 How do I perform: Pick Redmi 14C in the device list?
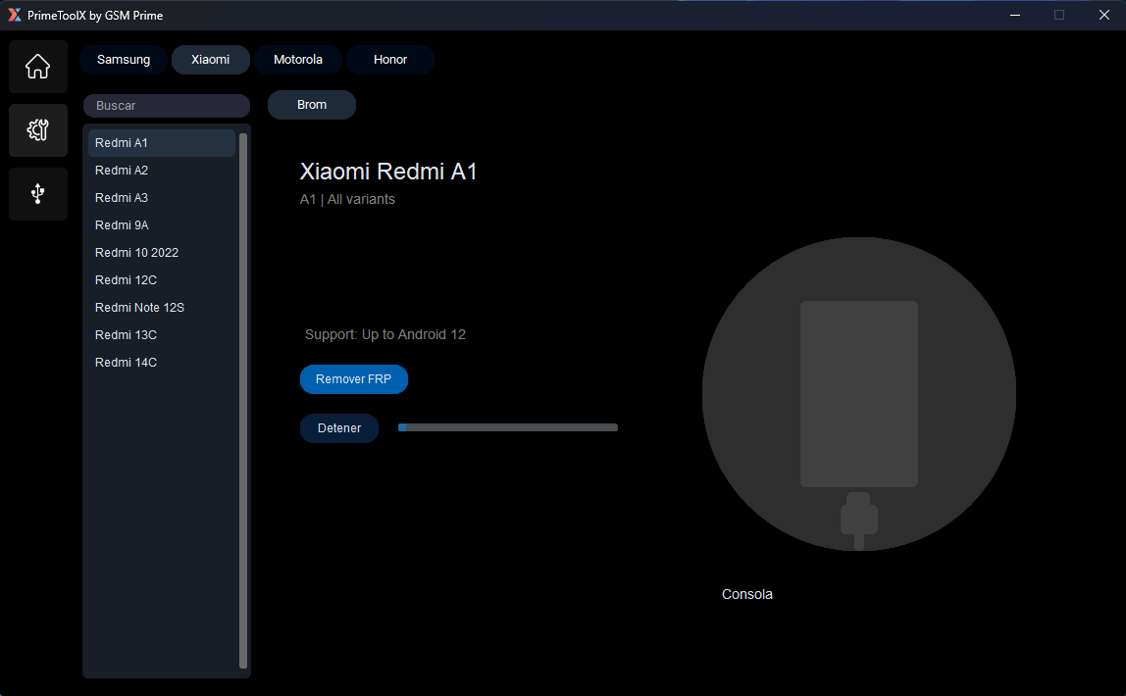(160, 362)
